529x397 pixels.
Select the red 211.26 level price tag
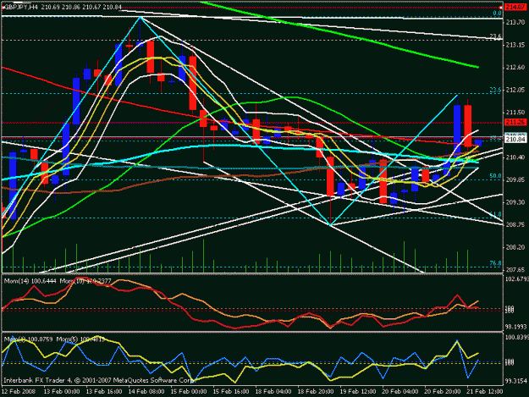[x=515, y=122]
